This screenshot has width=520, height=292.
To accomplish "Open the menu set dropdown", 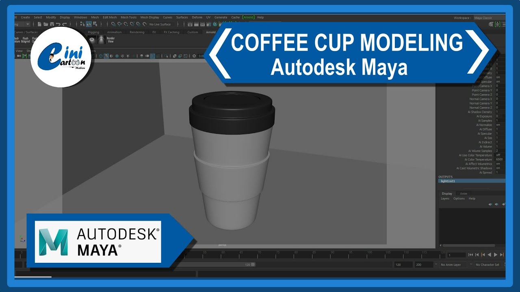I will click(22, 24).
